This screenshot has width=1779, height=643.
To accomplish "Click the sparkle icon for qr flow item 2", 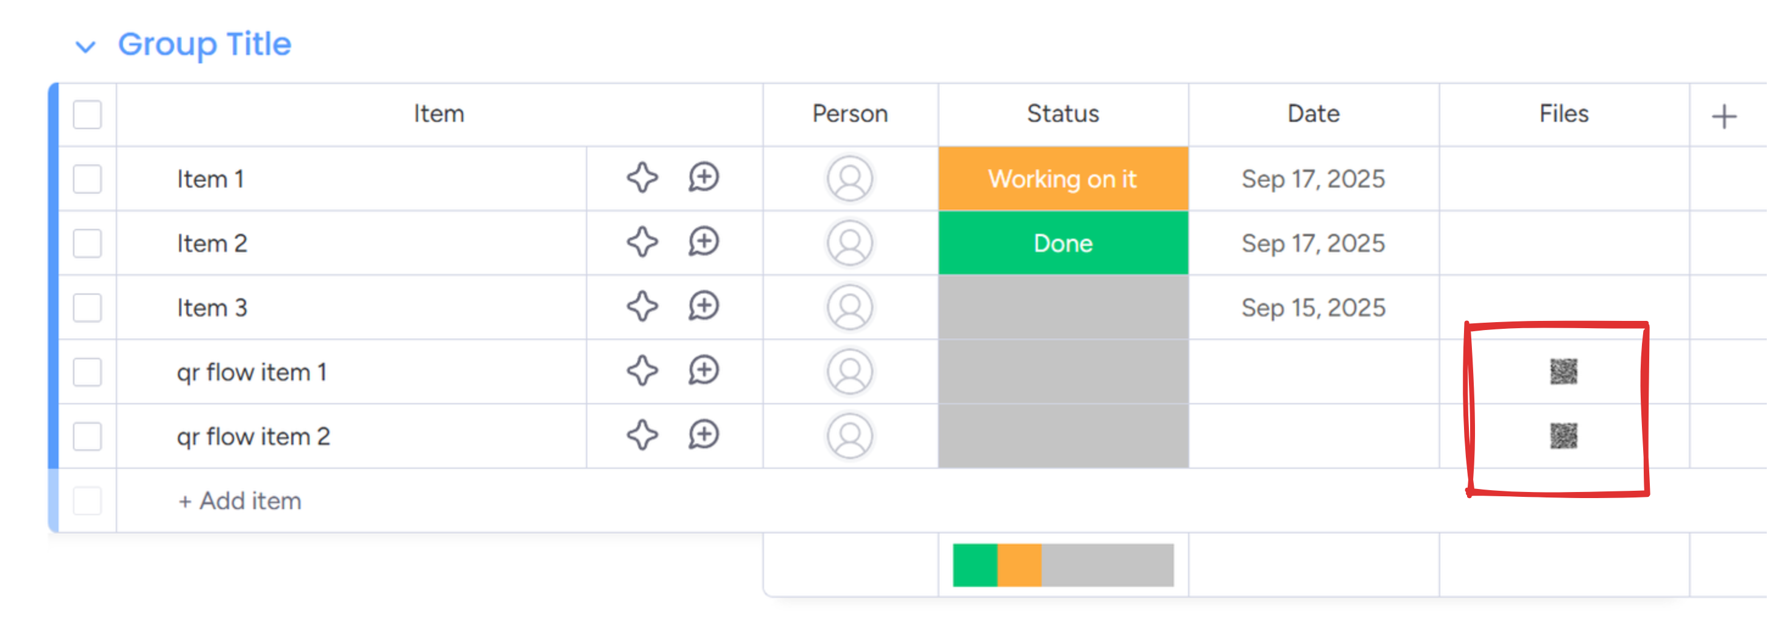I will point(642,435).
